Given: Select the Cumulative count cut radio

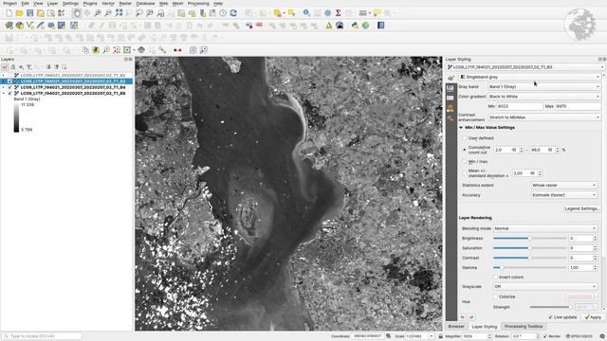Looking at the screenshot, I should [x=465, y=150].
